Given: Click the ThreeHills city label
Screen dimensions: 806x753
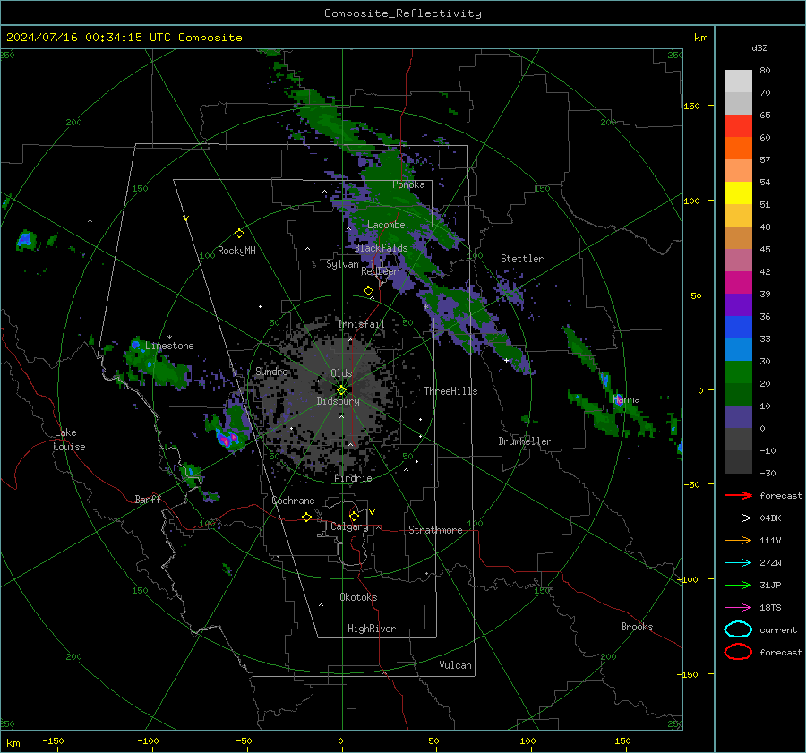Looking at the screenshot, I should coord(450,391).
